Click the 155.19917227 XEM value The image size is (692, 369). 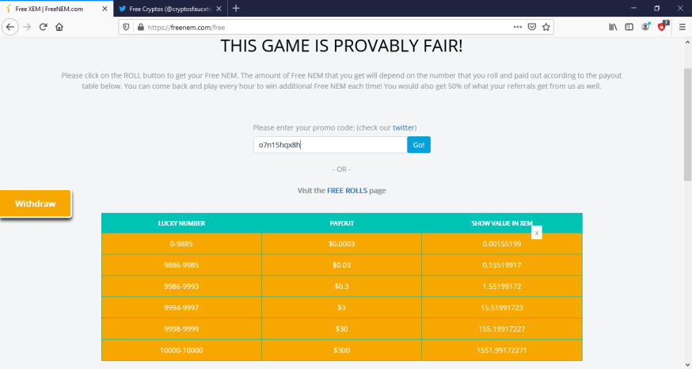tap(502, 329)
